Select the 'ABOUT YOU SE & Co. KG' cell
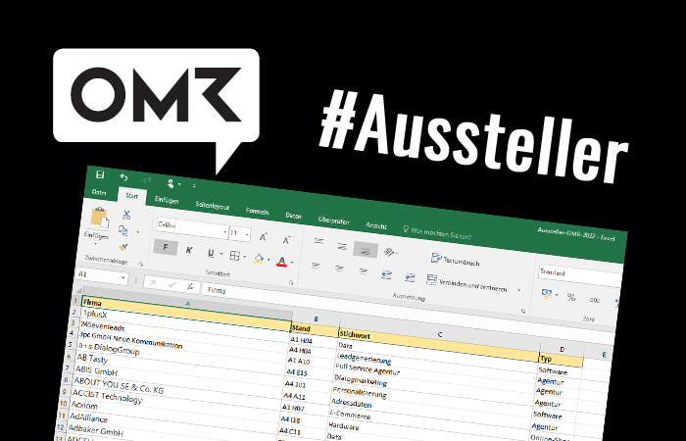Screen dimensions: 686x441 coord(178,392)
